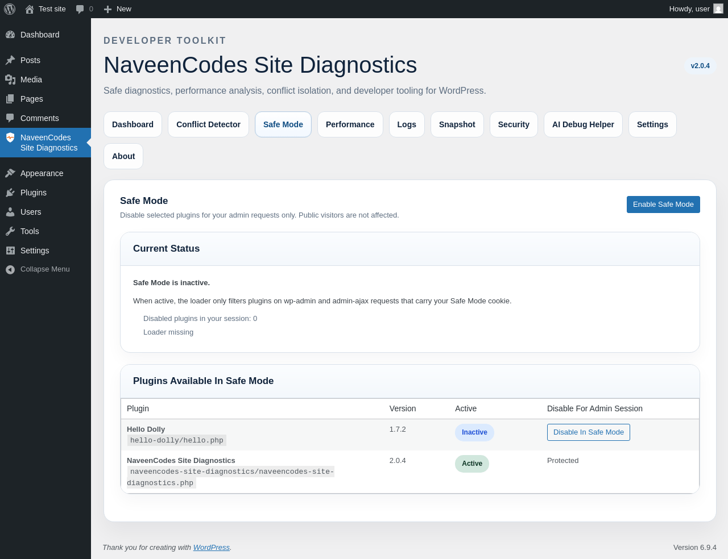Open the Howdy, user account menu
The width and height of the screenshot is (728, 559).
(689, 9)
